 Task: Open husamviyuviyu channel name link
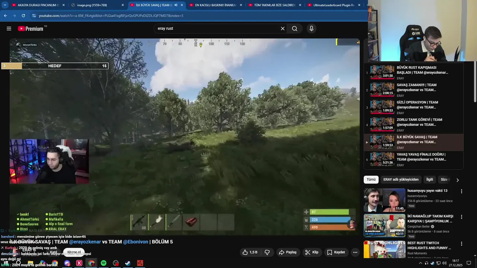coord(417,196)
